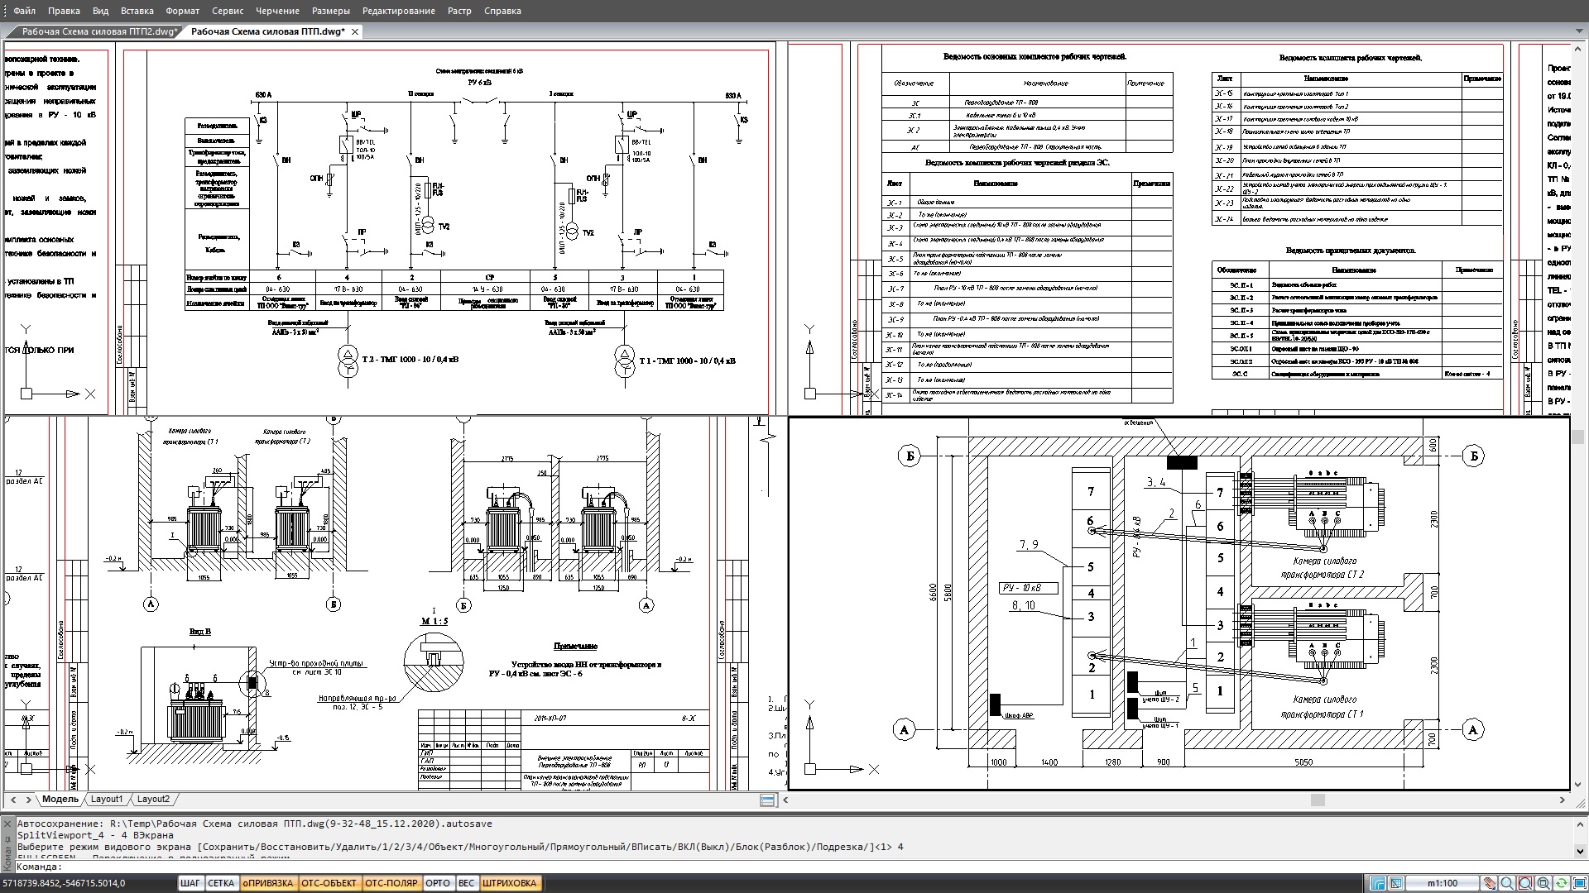Toggle ВЕС lineweight display
Screen dimensions: 1589x893
coord(467,883)
